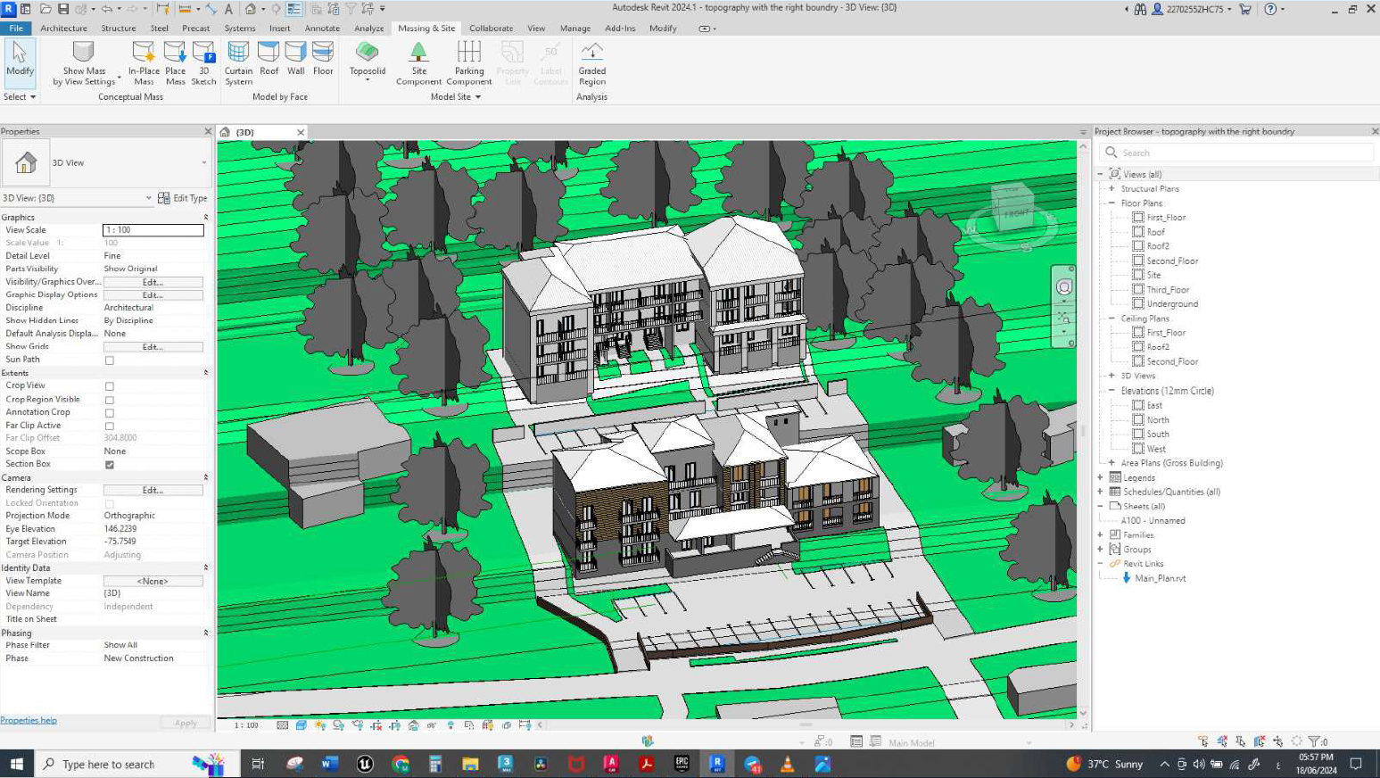Expand the 3D Views tree node
1380x778 pixels.
tap(1112, 376)
